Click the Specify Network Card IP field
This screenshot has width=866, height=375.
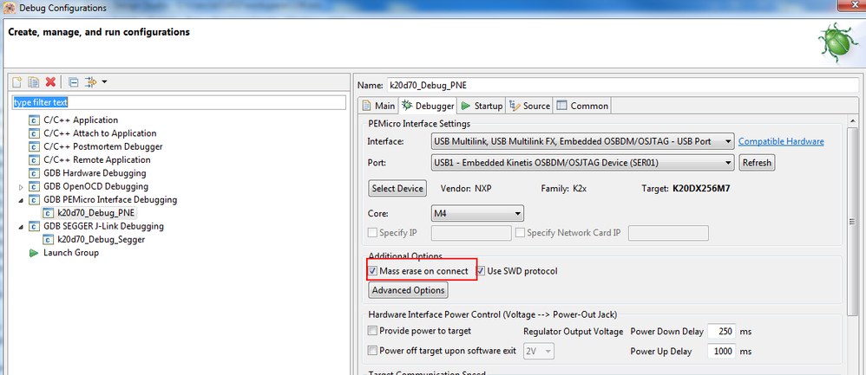coord(668,233)
